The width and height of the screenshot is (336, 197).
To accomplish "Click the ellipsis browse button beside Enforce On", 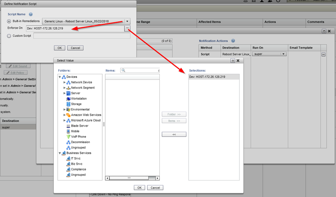I will [x=127, y=29].
